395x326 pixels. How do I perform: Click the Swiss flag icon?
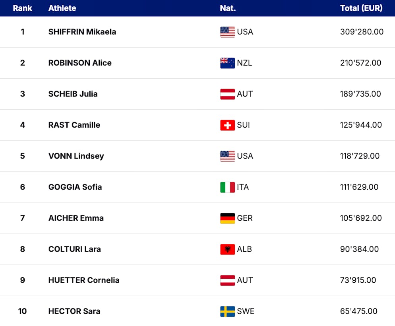point(227,125)
